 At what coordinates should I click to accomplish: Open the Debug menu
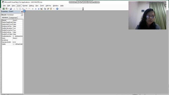(x=31, y=6)
